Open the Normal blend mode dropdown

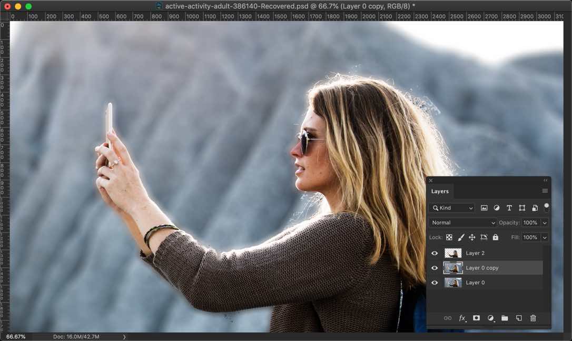tap(463, 223)
